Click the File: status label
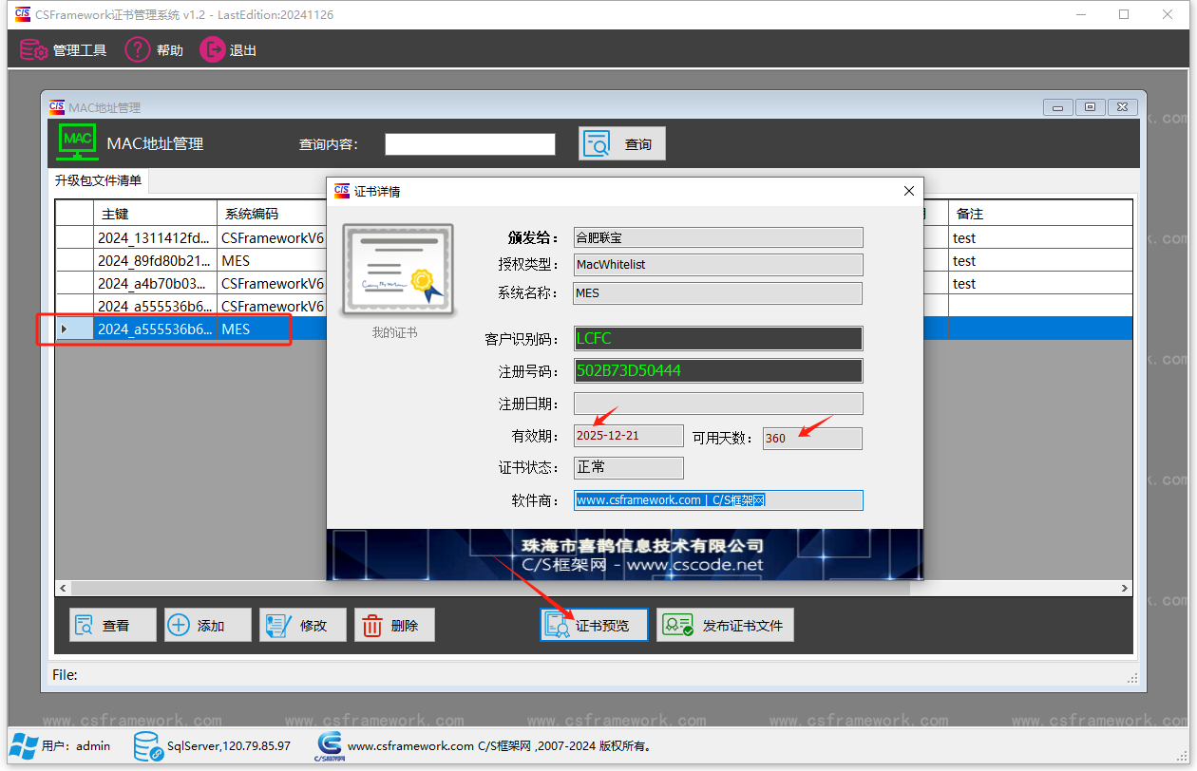Image resolution: width=1197 pixels, height=771 pixels. click(x=66, y=675)
